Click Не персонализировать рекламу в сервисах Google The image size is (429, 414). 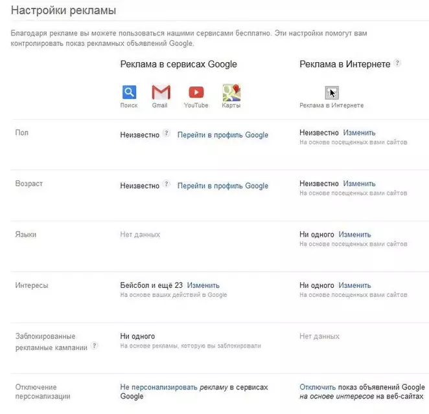[194, 391]
